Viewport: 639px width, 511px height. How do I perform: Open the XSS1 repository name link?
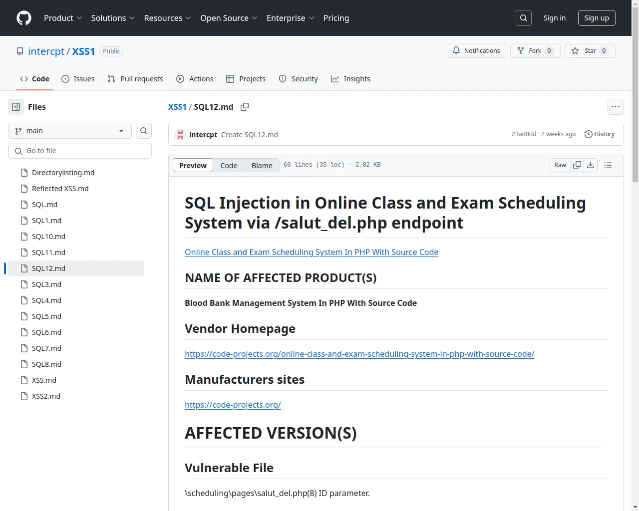pyautogui.click(x=83, y=51)
